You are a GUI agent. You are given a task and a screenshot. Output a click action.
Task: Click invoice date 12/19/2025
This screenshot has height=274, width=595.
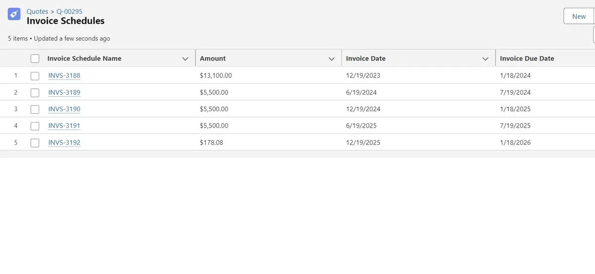(363, 142)
